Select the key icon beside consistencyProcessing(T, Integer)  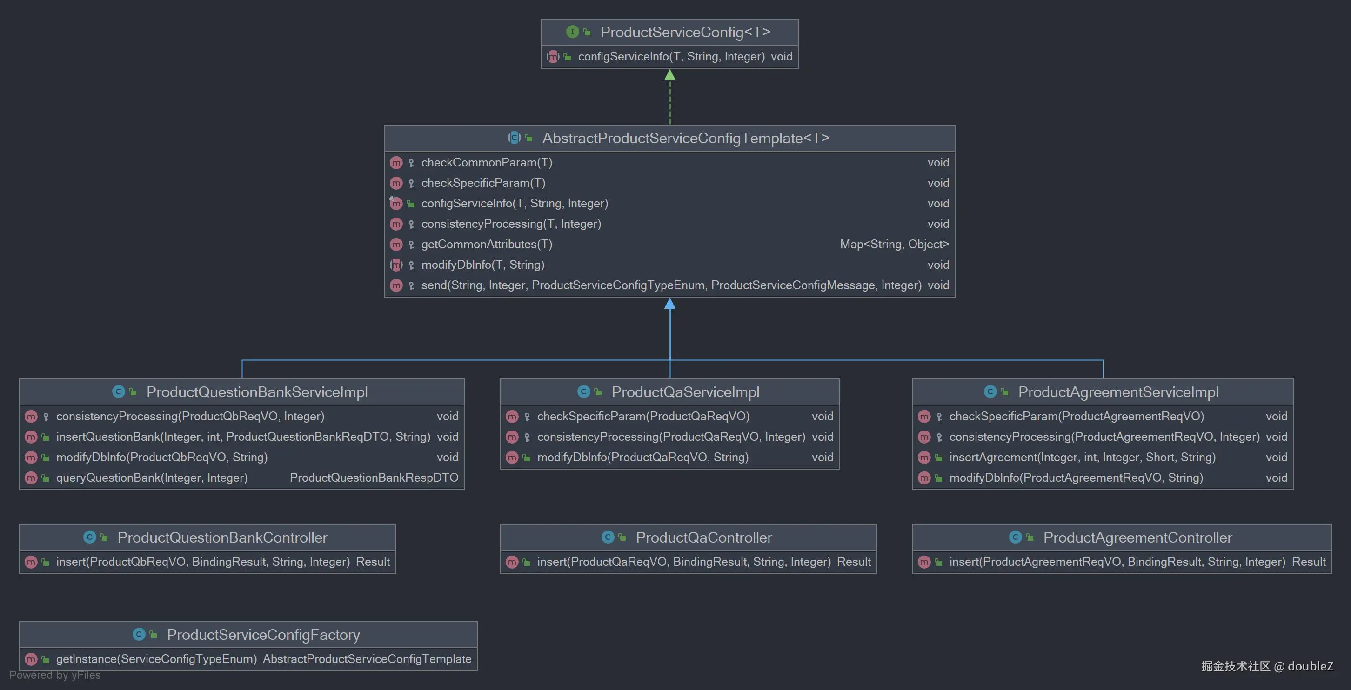[411, 224]
